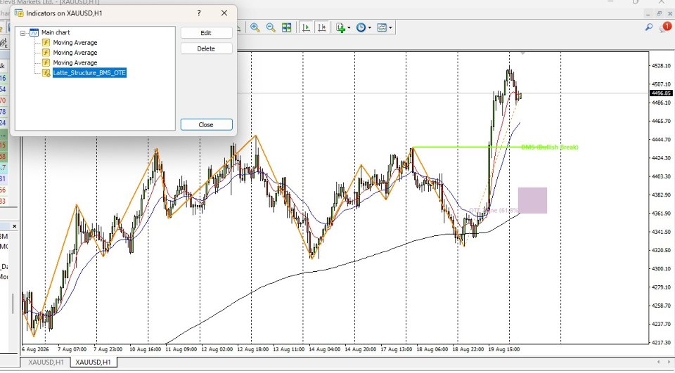
Task: Click the 4444.70 value on price scale
Action: point(661,139)
